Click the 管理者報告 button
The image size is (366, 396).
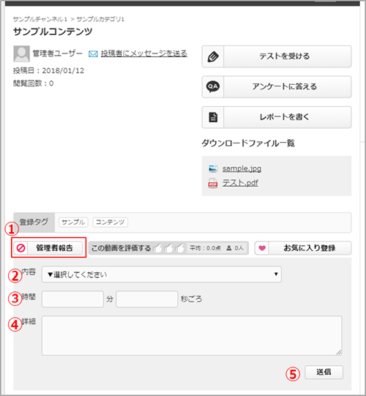(x=48, y=247)
